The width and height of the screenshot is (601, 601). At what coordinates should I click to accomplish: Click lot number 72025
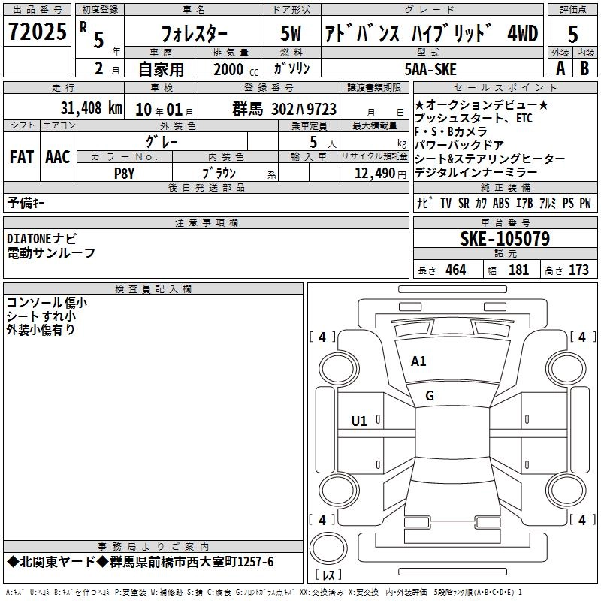(x=37, y=32)
